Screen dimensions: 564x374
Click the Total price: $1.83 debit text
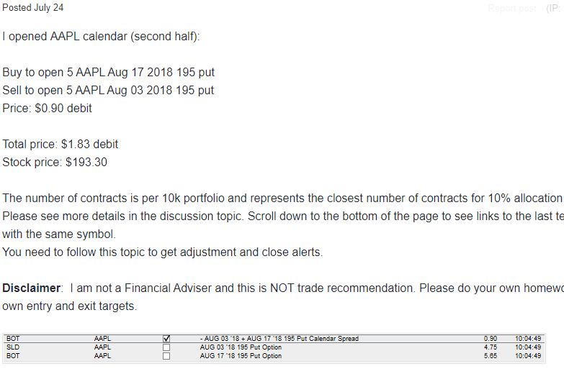tap(60, 144)
